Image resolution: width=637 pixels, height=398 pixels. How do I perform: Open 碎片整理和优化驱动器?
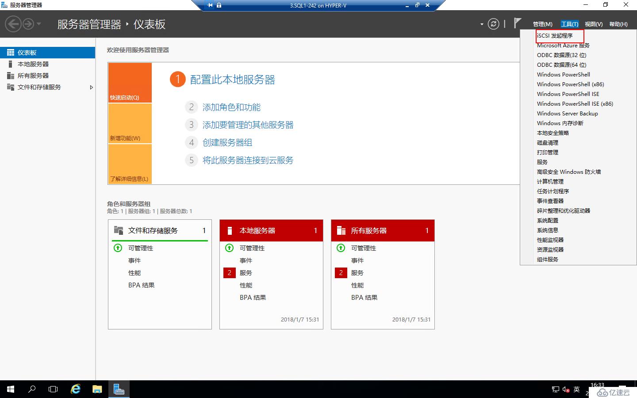click(x=564, y=210)
